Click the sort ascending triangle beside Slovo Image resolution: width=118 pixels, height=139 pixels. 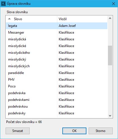10,19
